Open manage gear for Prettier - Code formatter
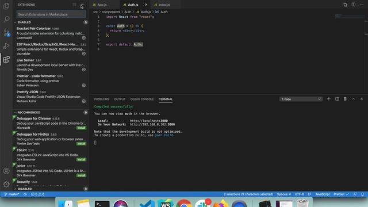This screenshot has width=368, height=207. pos(84,86)
